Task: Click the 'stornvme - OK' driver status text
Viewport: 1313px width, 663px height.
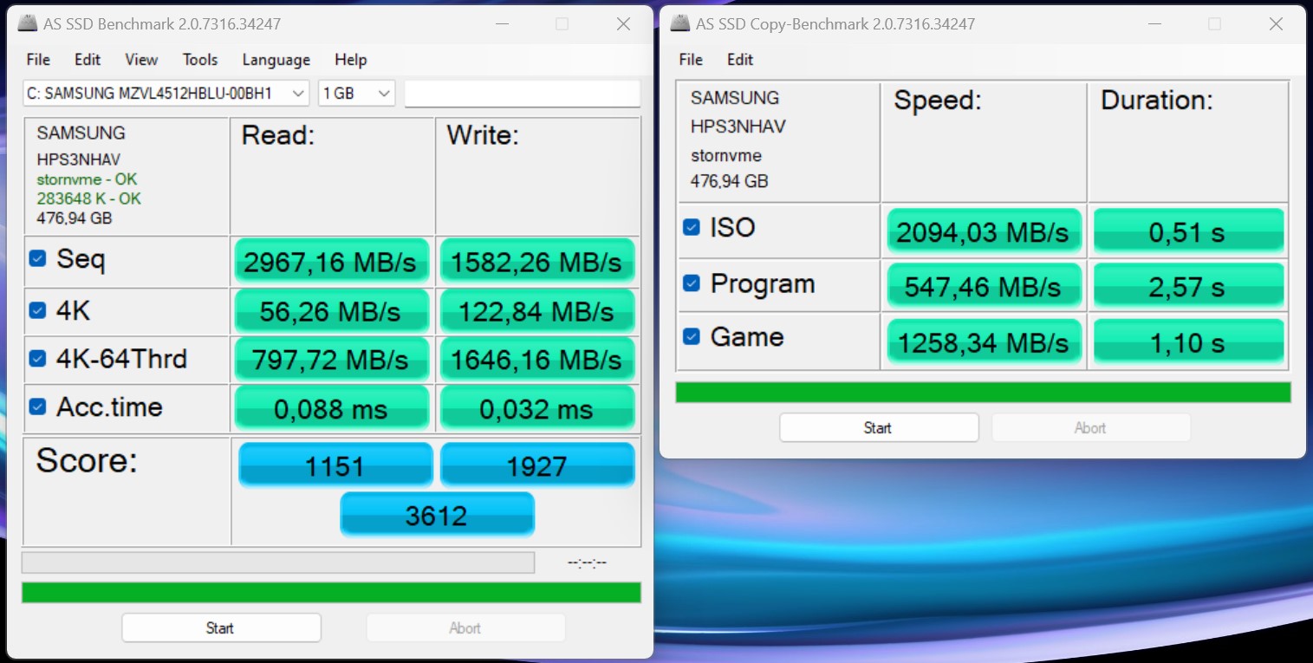Action: pyautogui.click(x=87, y=179)
